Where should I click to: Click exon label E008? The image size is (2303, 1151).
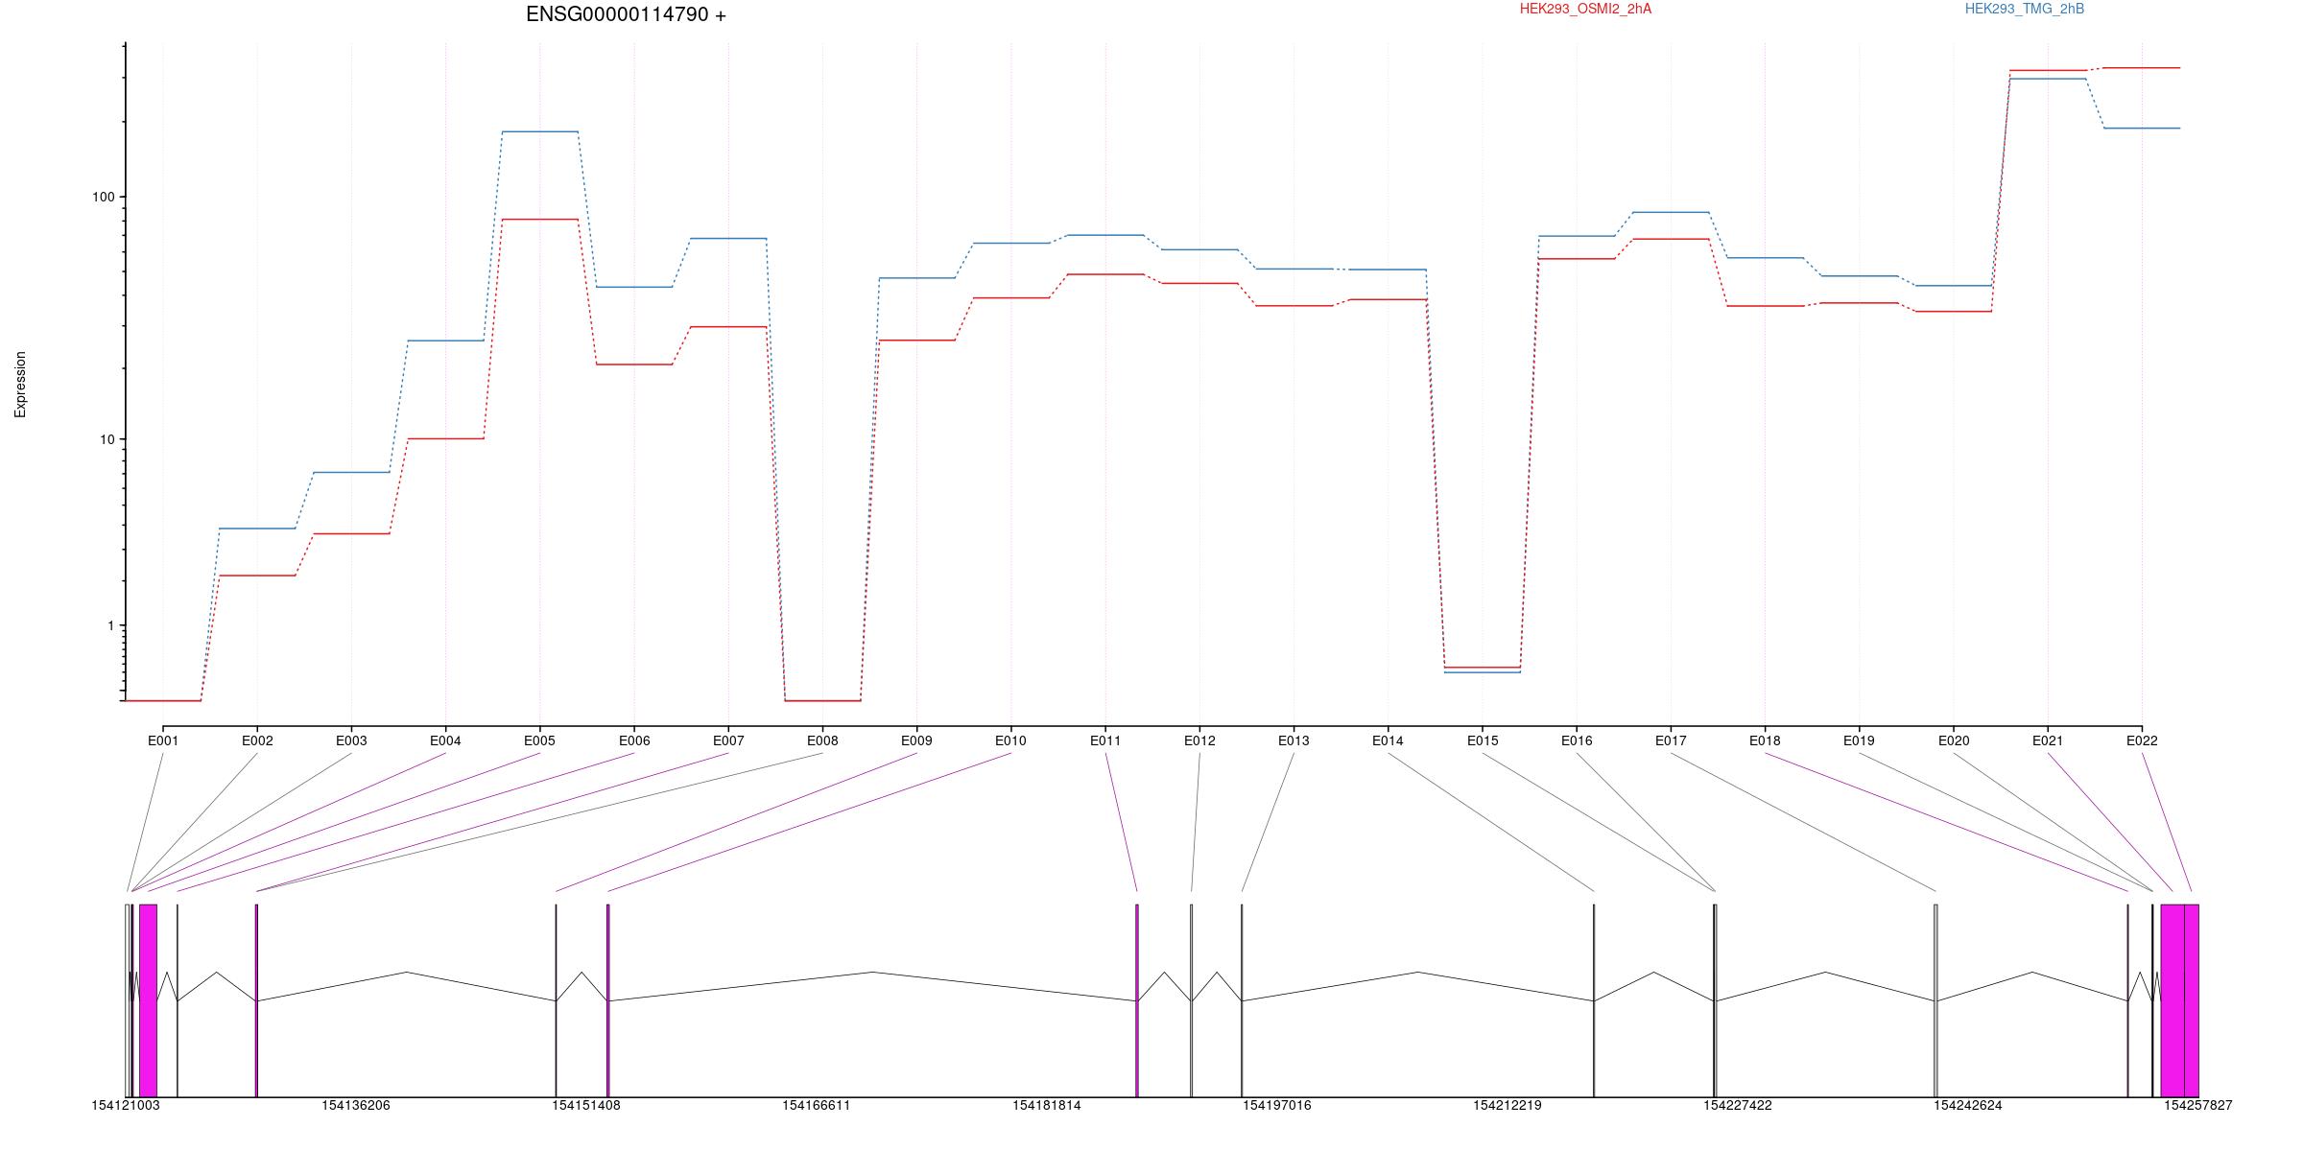(x=822, y=740)
